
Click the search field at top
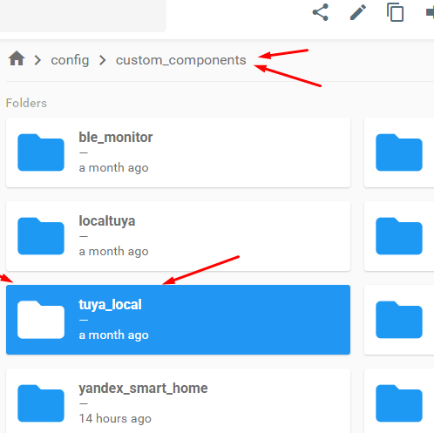tap(83, 16)
